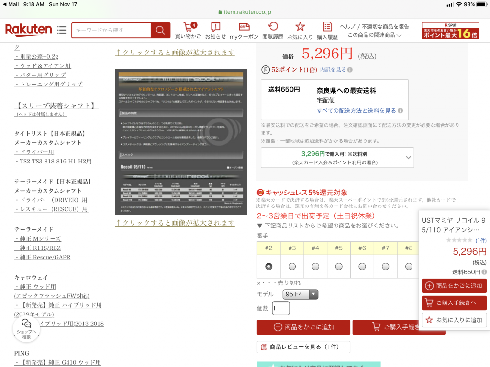Click info icon next to 内訳を見る
Image resolution: width=490 pixels, height=367 pixels.
350,70
